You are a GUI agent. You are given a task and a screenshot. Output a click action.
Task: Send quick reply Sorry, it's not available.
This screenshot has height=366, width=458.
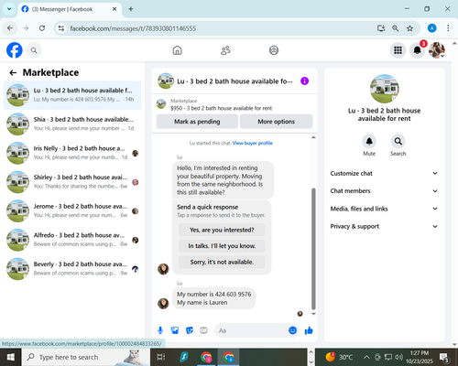(x=222, y=262)
